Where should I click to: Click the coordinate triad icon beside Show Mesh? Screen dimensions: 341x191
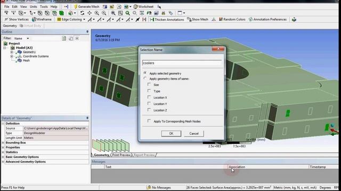pos(214,20)
